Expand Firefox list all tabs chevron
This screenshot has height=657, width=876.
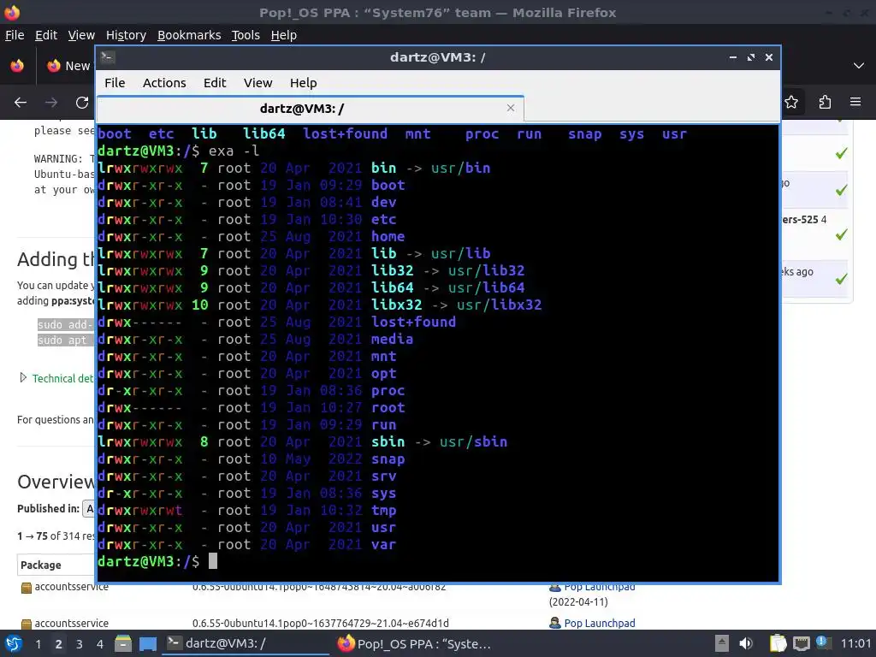(x=859, y=66)
